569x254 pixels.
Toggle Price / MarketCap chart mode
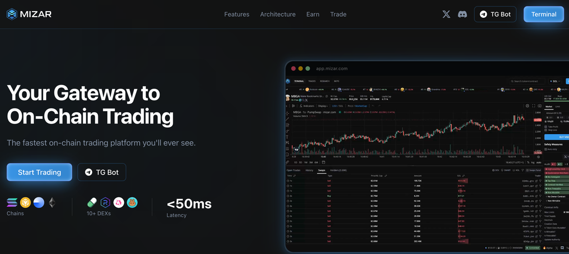[x=357, y=106]
